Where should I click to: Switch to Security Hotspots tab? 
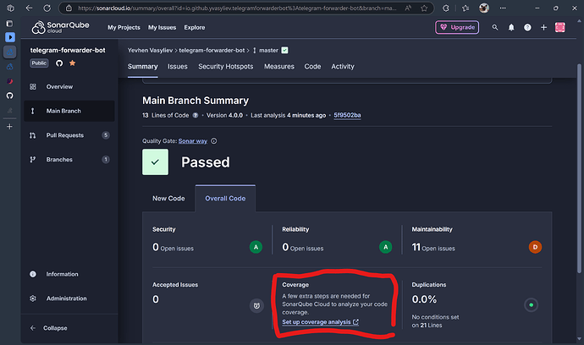point(226,67)
